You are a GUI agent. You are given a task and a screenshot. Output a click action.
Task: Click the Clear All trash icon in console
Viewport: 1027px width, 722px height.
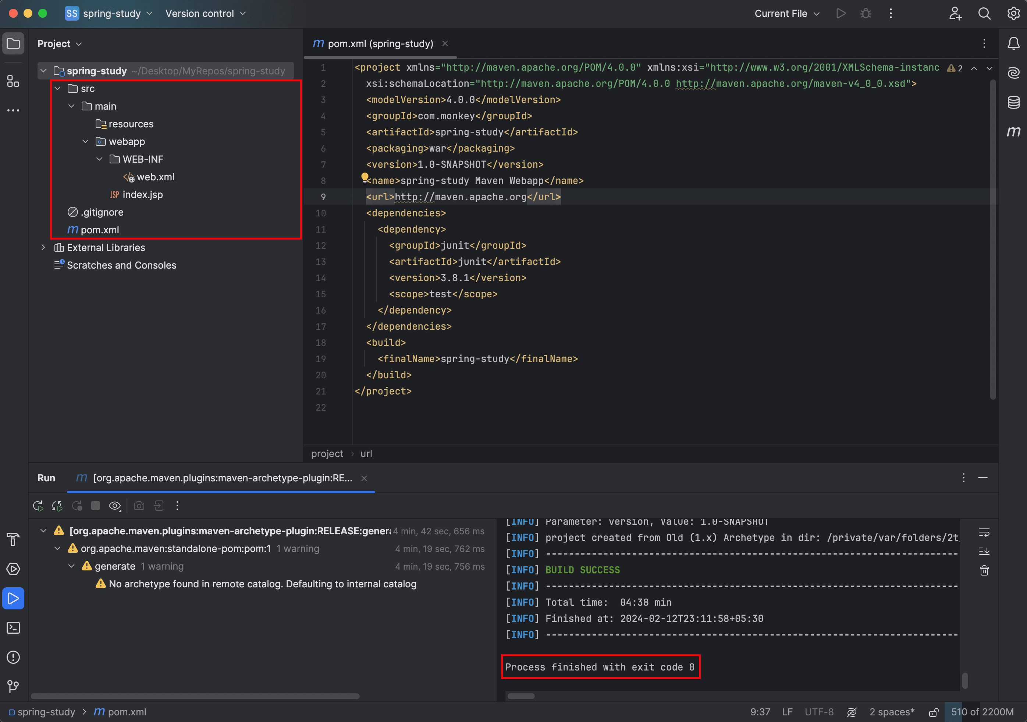point(984,570)
